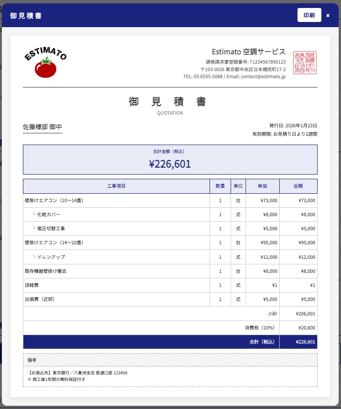Select the row 壁掛けエアコン（10〜14畳）
Screen dimensions: 341x409
[x=170, y=201]
